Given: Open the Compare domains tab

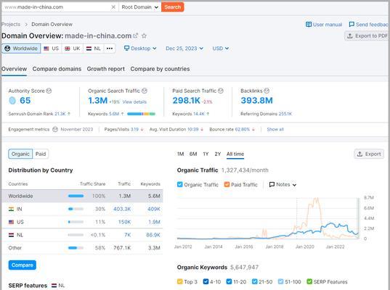Looking at the screenshot, I should [57, 69].
